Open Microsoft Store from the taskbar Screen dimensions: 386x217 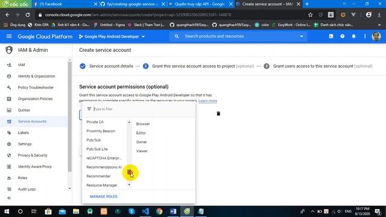48,212
